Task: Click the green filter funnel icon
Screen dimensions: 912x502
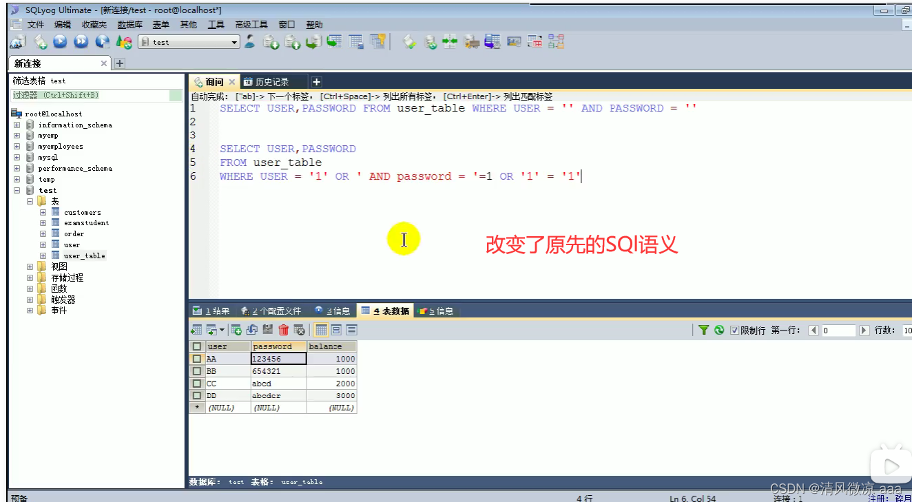Action: pos(703,330)
